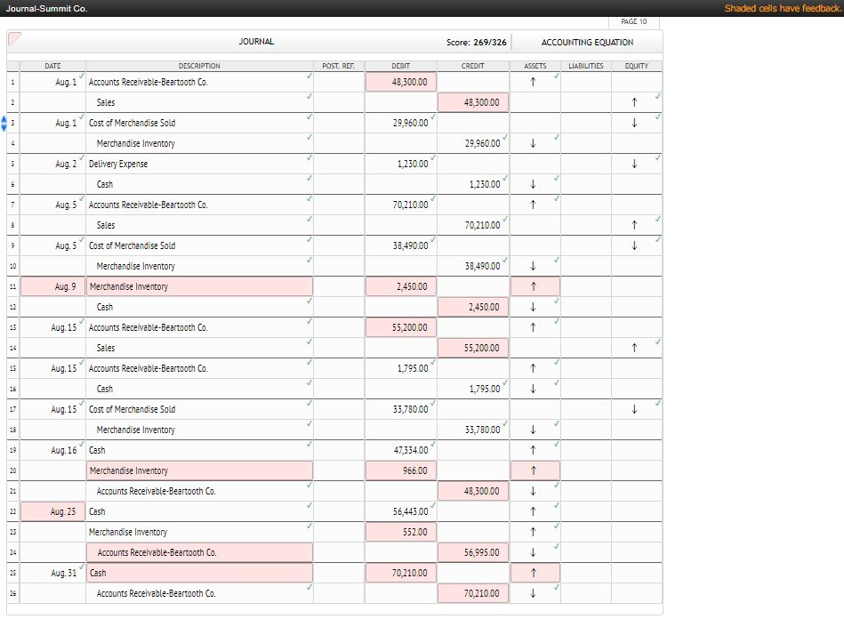Click the Equity down arrow on the Delivery Expense row

click(x=634, y=164)
